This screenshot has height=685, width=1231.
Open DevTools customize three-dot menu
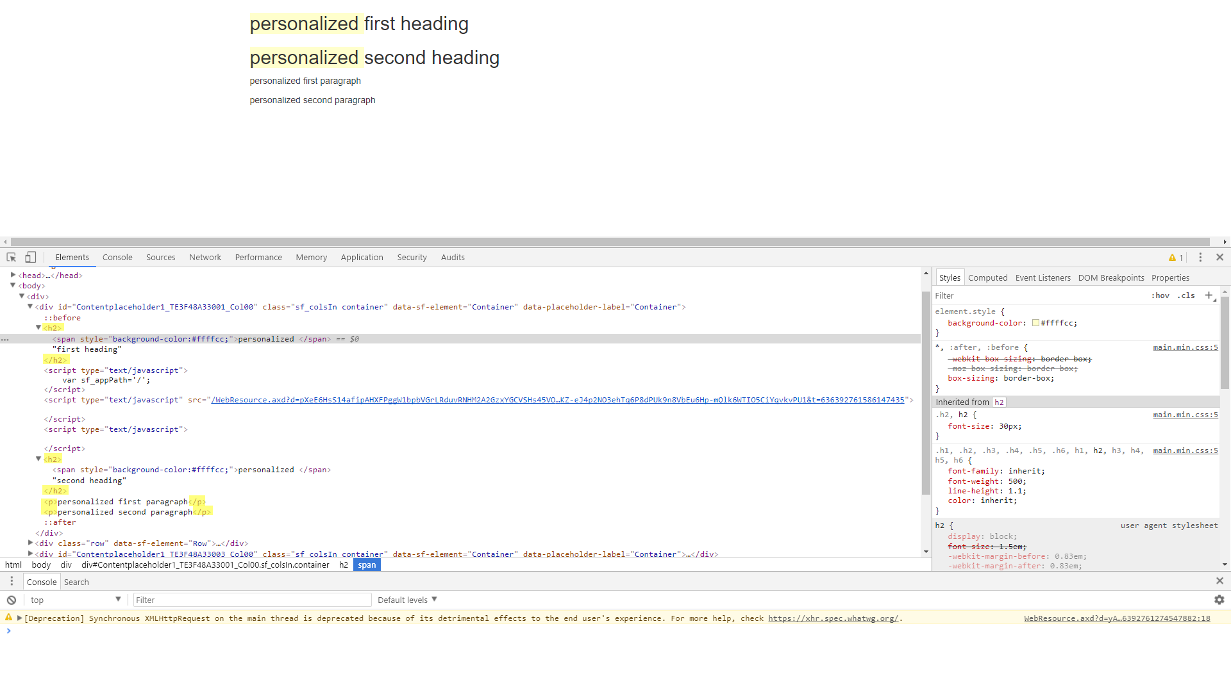[1200, 257]
